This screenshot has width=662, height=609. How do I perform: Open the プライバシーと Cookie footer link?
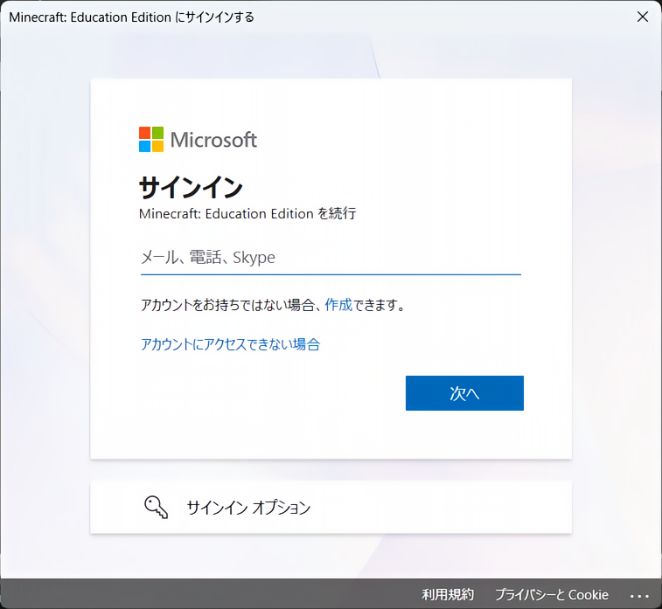[x=551, y=595]
